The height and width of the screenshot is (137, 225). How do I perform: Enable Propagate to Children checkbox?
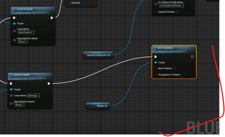click(x=183, y=75)
